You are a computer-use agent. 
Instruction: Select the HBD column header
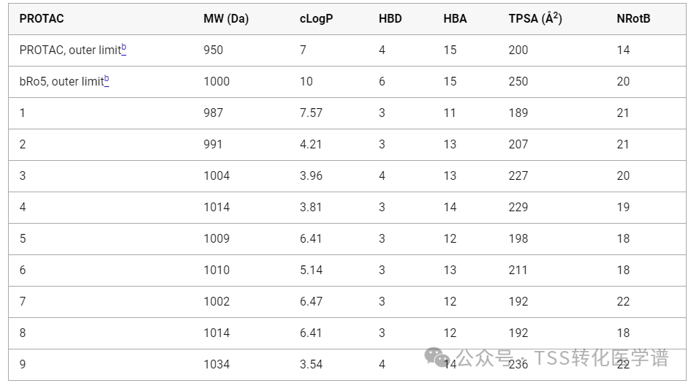click(390, 19)
